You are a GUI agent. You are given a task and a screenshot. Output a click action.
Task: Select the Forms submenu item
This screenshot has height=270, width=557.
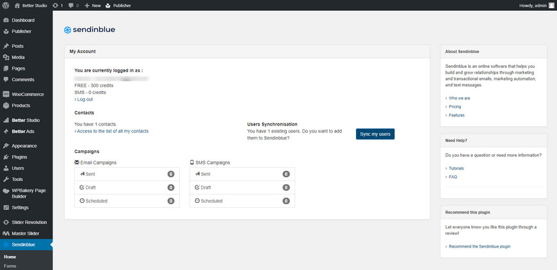click(x=10, y=266)
